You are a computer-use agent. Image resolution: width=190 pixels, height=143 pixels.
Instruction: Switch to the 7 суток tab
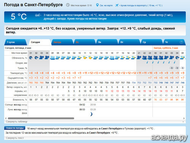[15, 42]
